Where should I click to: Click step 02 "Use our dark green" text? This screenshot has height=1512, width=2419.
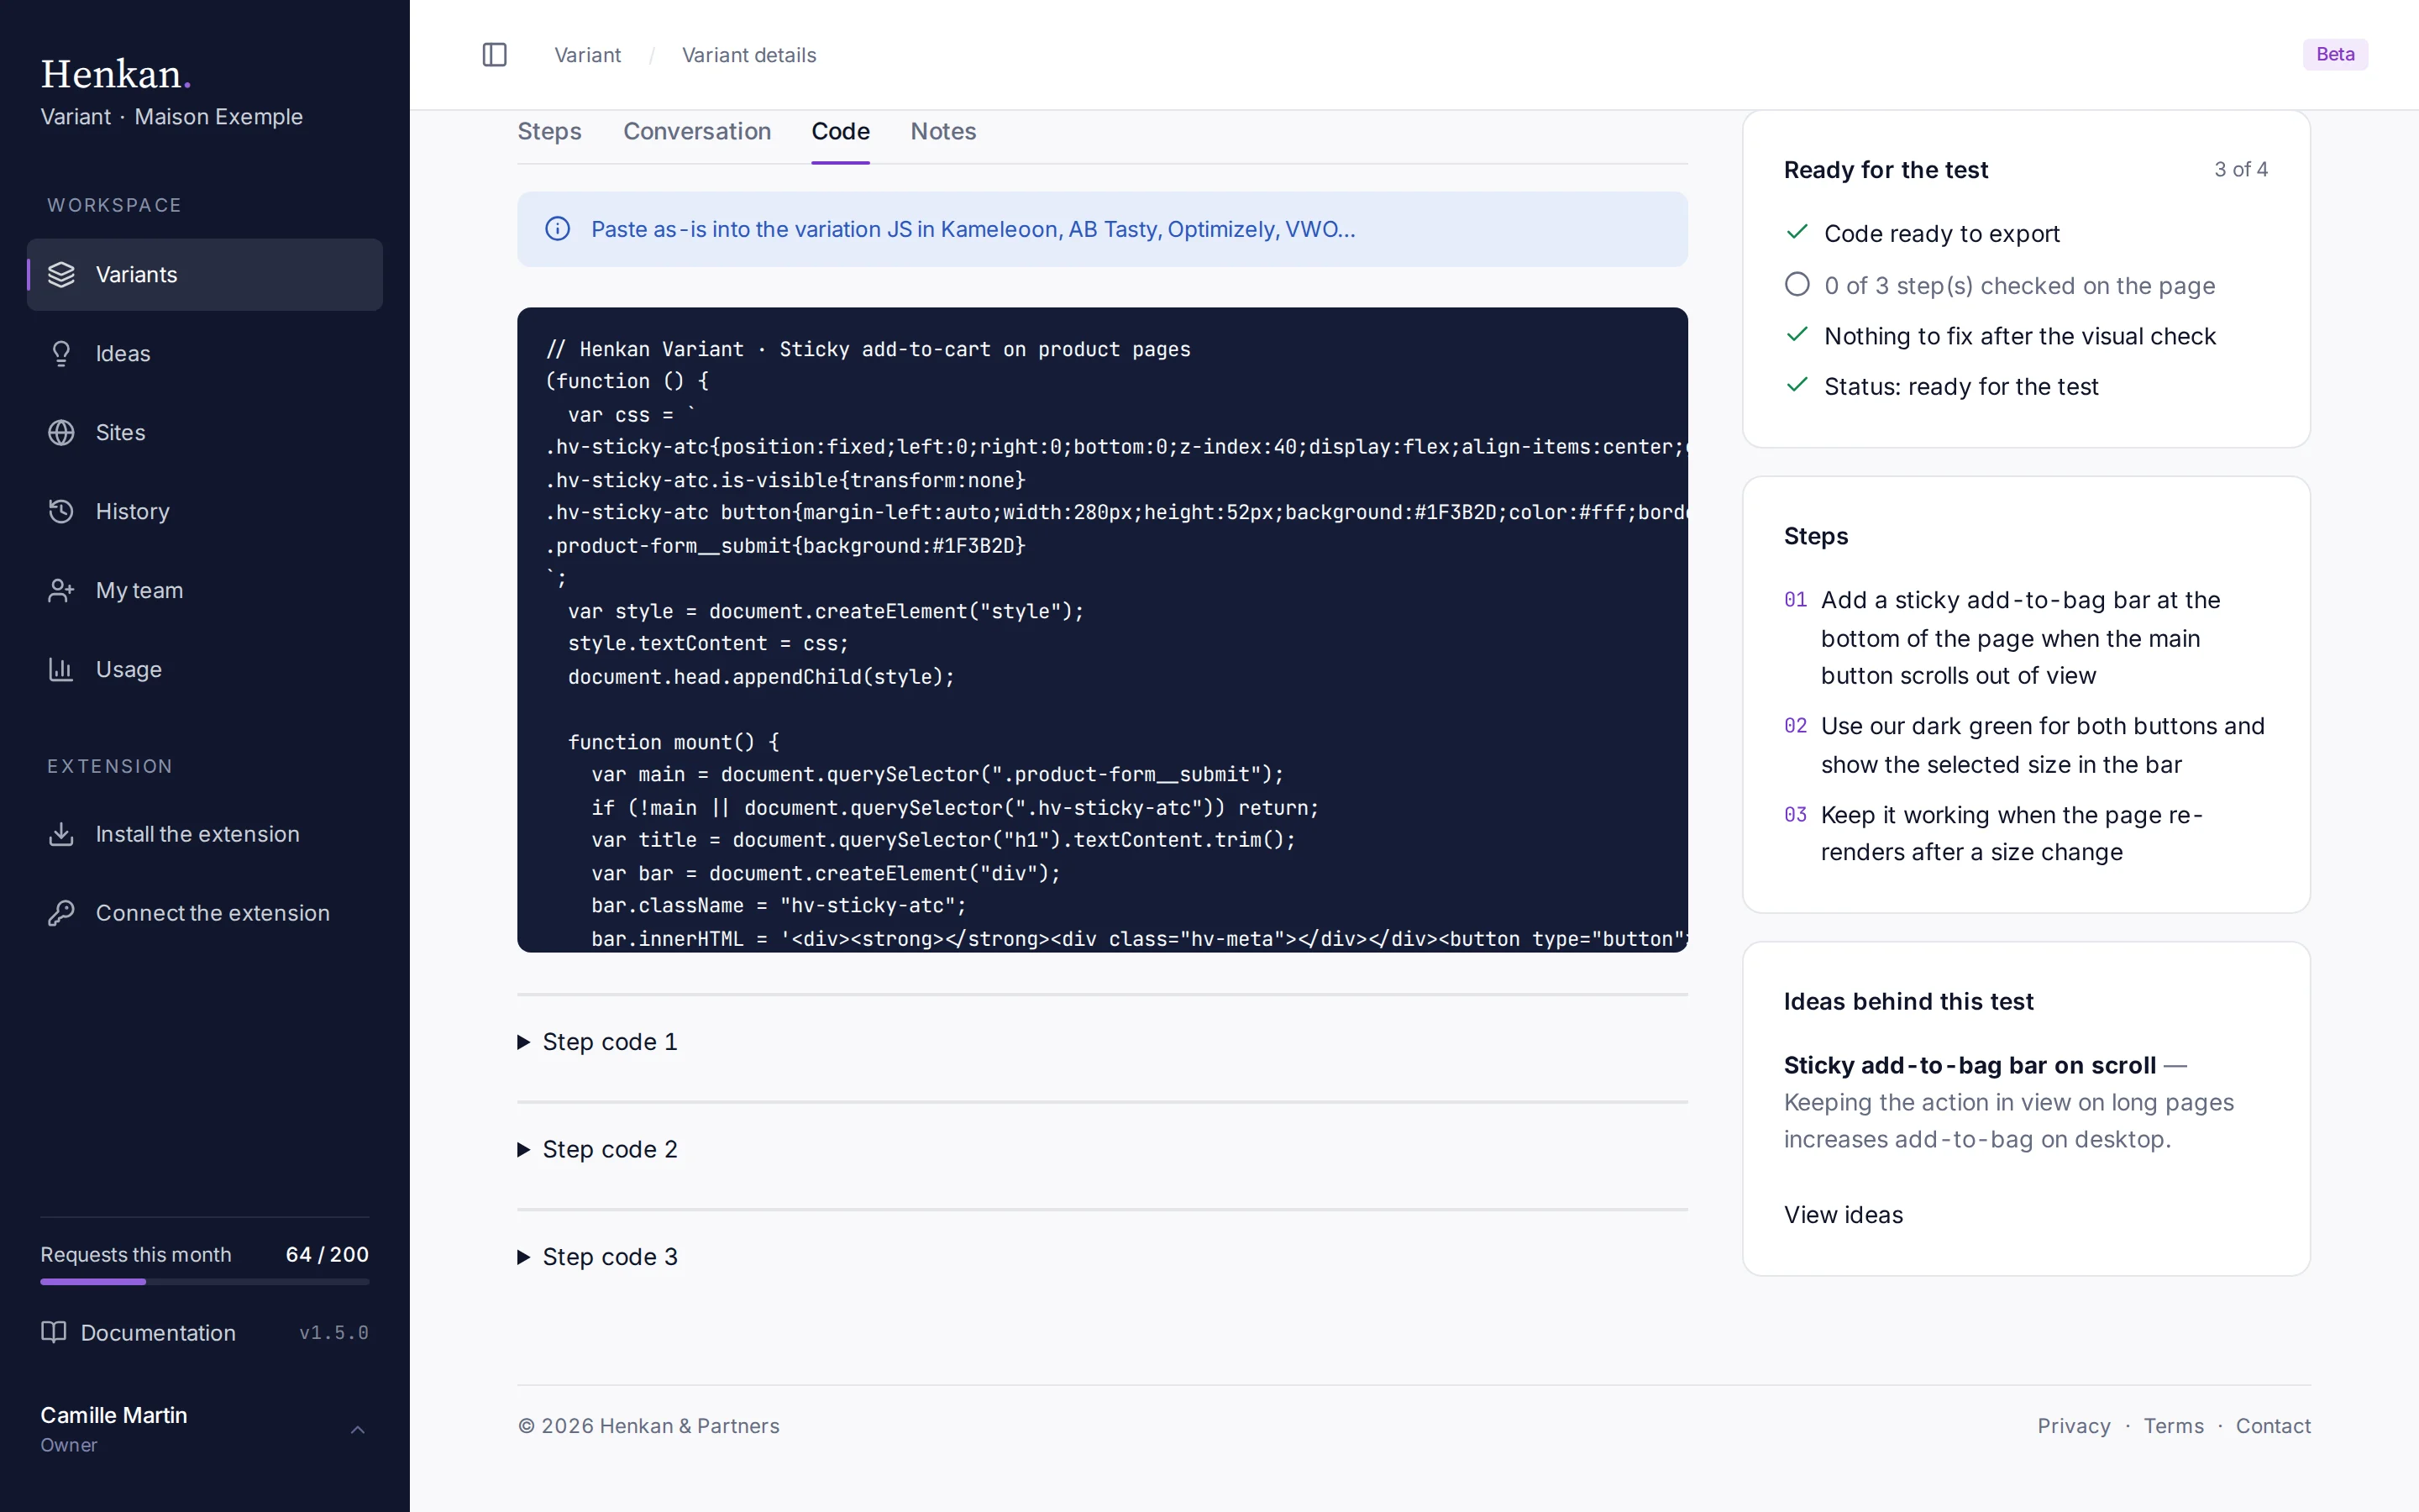[2044, 745]
